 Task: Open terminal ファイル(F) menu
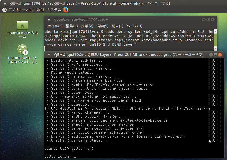(54, 26)
